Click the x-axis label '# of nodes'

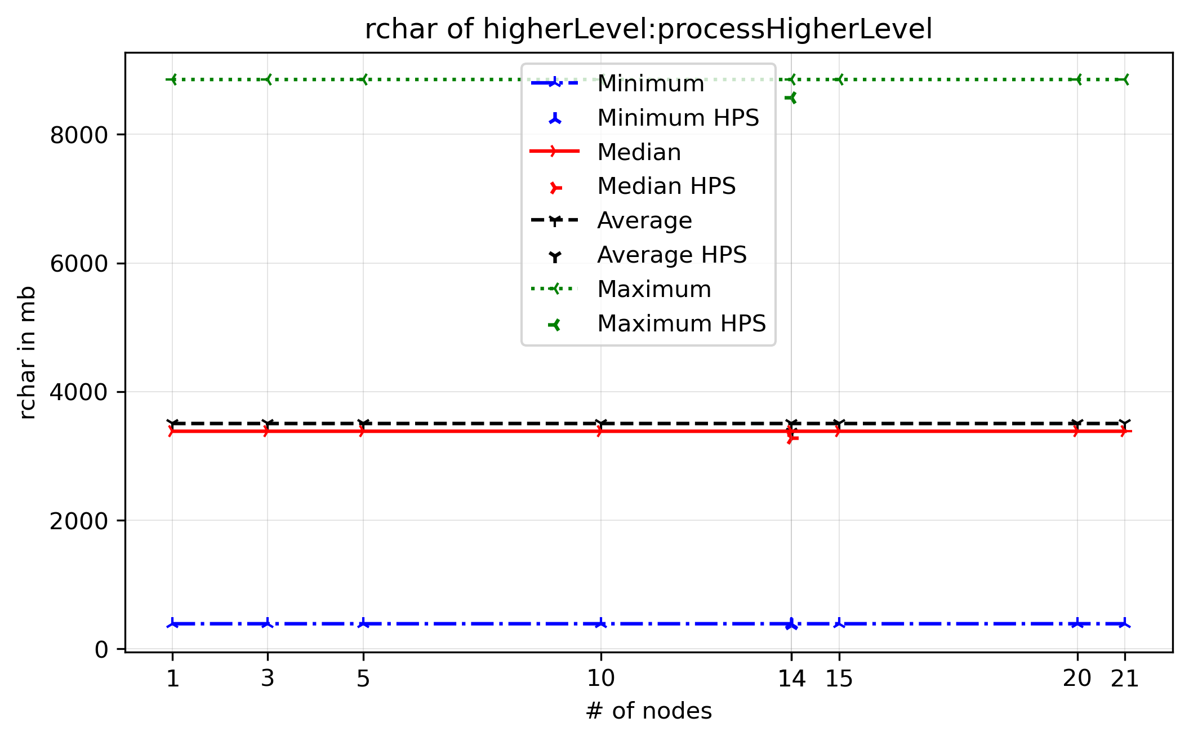(648, 711)
